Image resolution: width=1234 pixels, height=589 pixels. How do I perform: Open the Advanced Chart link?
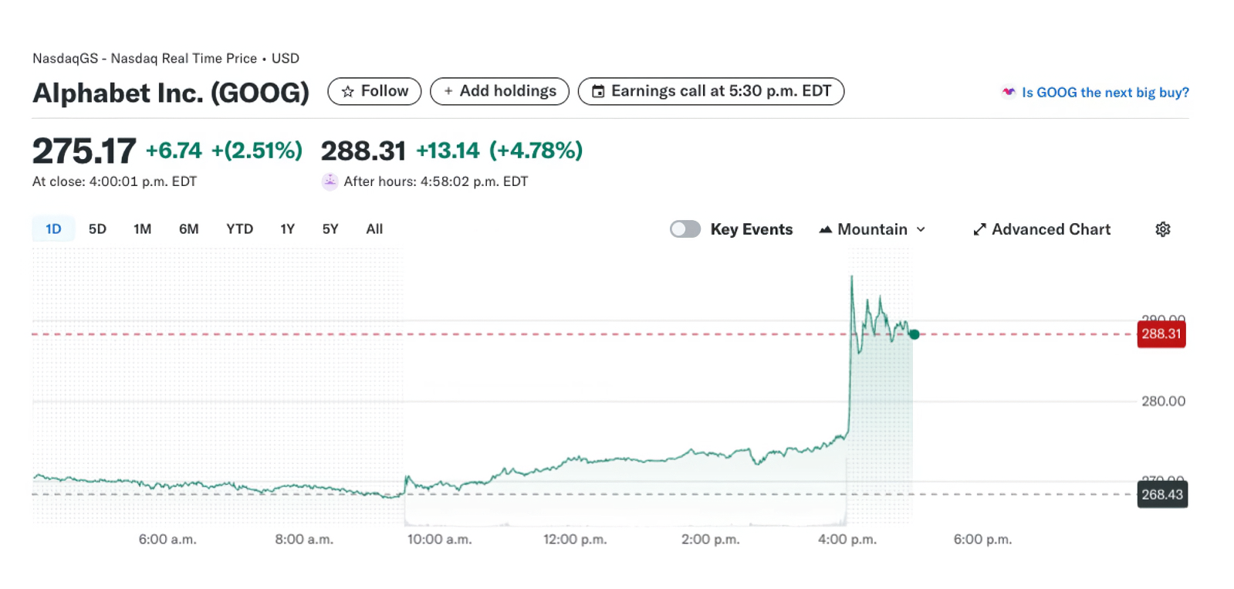[1042, 229]
